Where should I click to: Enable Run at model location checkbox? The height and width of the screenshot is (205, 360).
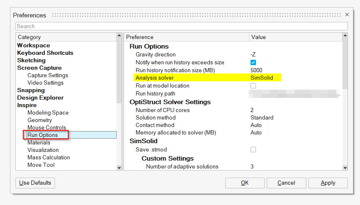[x=253, y=85]
